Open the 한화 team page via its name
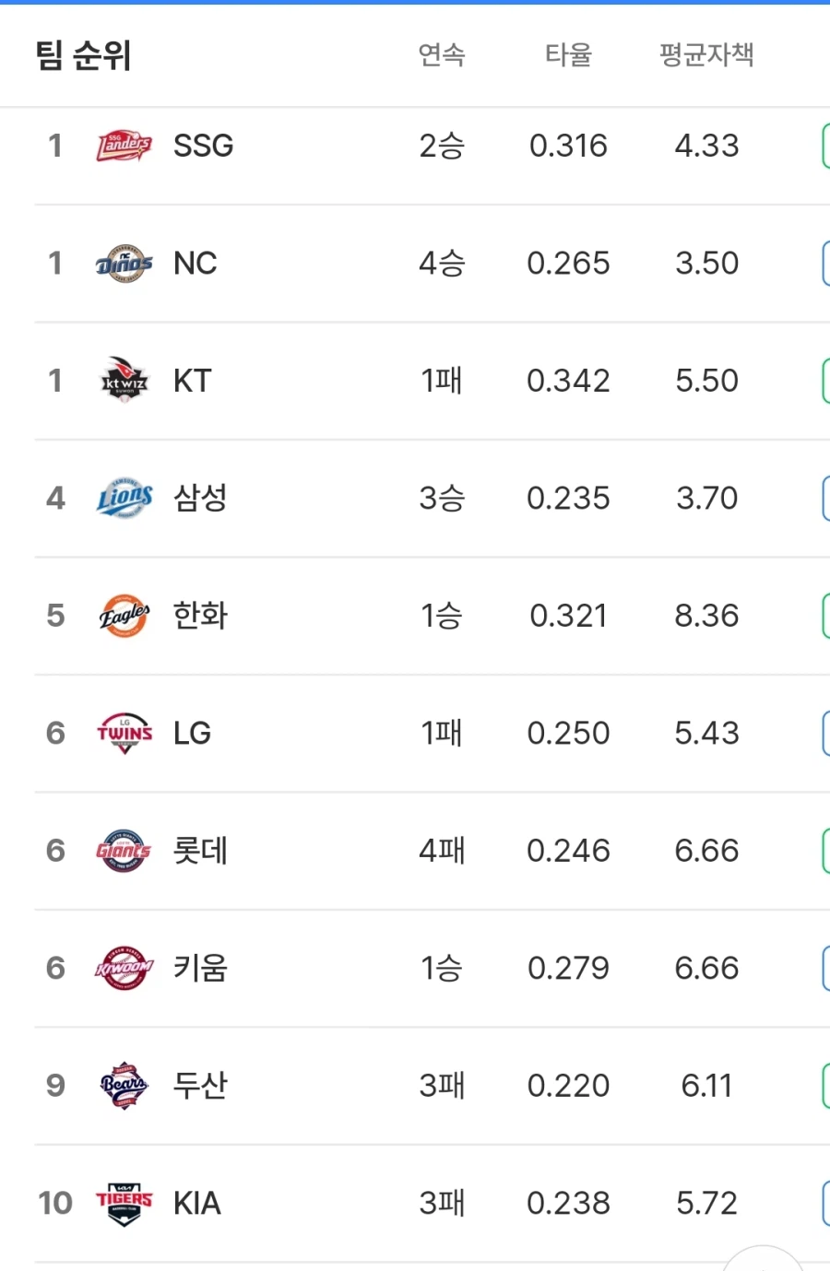830x1271 pixels. tap(199, 616)
